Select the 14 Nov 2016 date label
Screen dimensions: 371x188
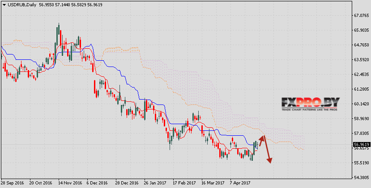pos(70,183)
